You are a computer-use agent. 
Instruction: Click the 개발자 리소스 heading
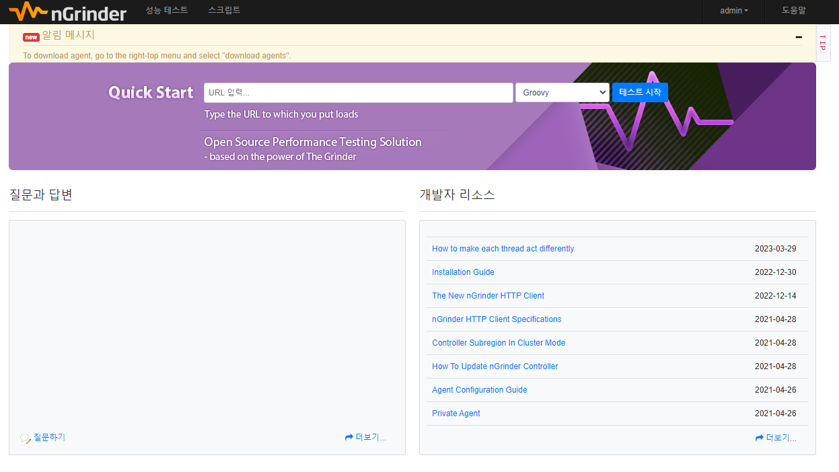tap(457, 195)
